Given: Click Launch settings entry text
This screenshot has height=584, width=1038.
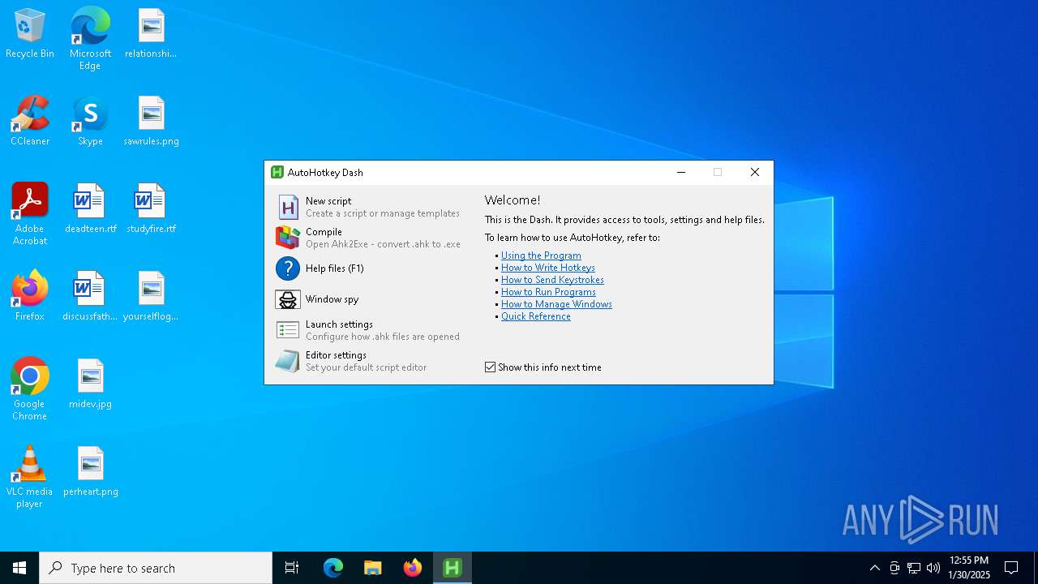Looking at the screenshot, I should [339, 324].
